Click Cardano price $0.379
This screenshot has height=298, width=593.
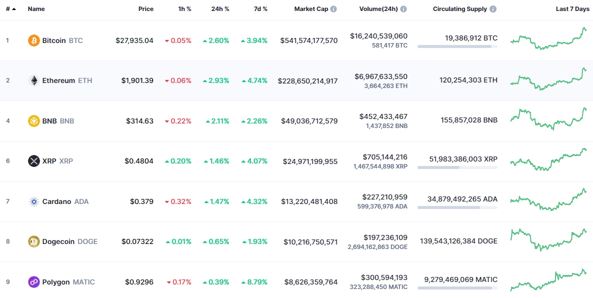[142, 201]
